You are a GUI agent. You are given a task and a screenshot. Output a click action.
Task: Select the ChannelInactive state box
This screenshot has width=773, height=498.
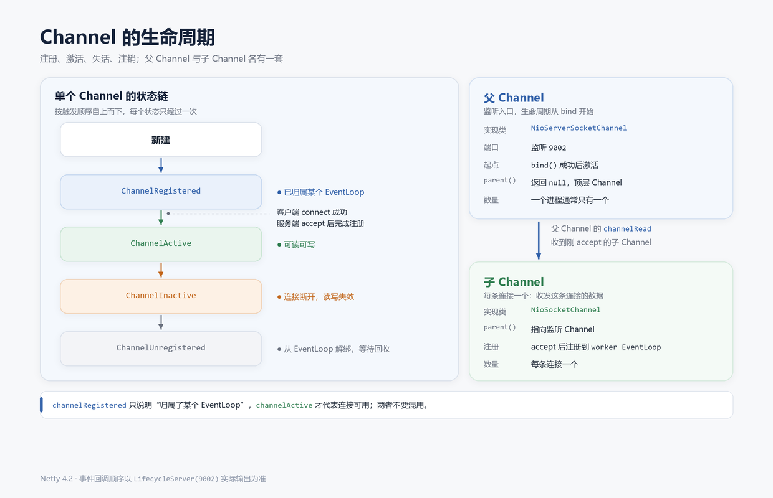(161, 296)
